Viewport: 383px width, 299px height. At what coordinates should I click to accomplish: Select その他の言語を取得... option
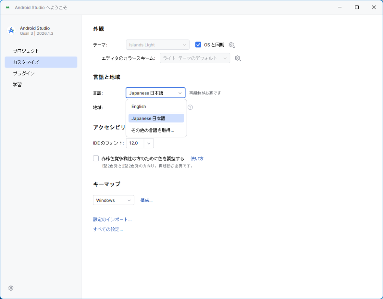156,130
